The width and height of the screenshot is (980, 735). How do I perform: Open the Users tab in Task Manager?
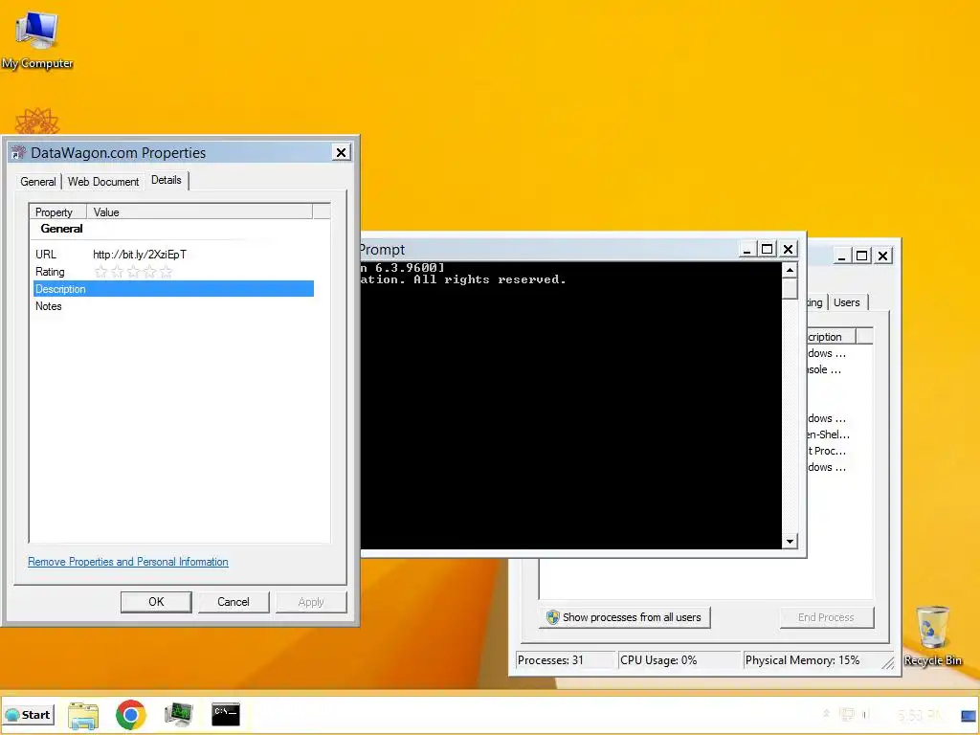tap(846, 302)
